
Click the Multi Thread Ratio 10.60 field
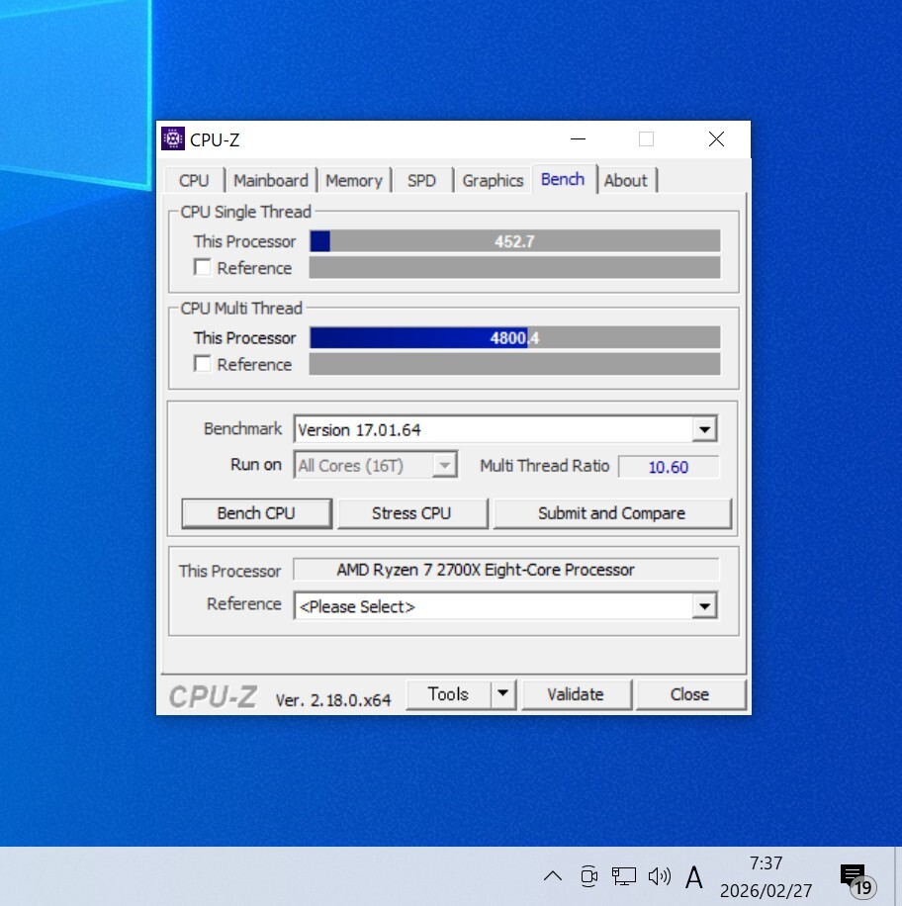pyautogui.click(x=669, y=467)
